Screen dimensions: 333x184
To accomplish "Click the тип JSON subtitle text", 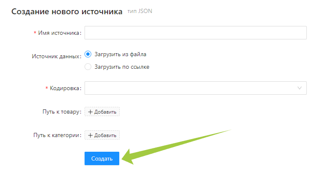I will point(140,11).
